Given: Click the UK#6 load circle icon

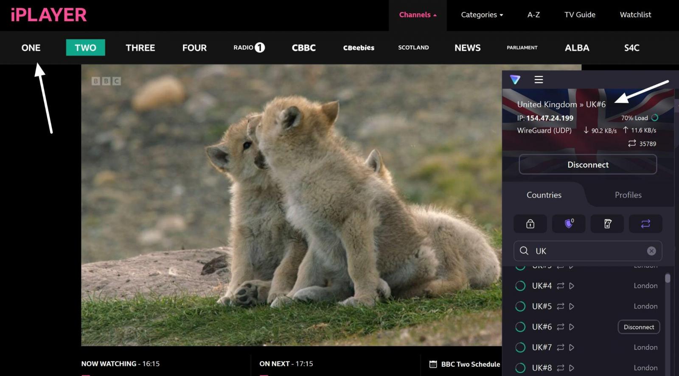Looking at the screenshot, I should tap(520, 327).
